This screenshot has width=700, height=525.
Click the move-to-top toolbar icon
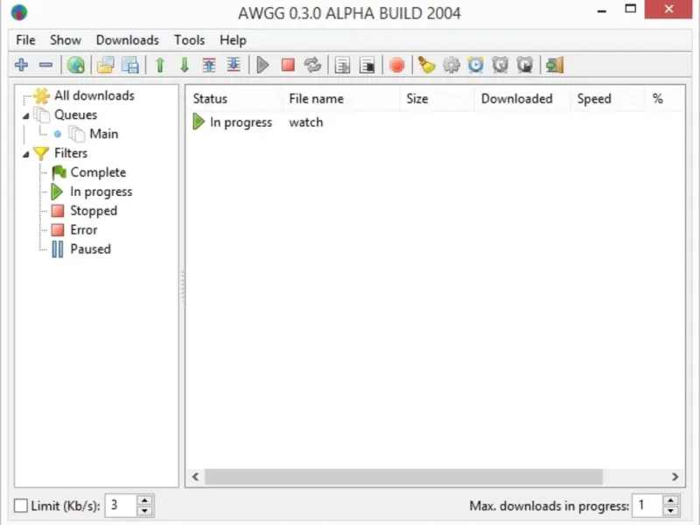pos(208,65)
